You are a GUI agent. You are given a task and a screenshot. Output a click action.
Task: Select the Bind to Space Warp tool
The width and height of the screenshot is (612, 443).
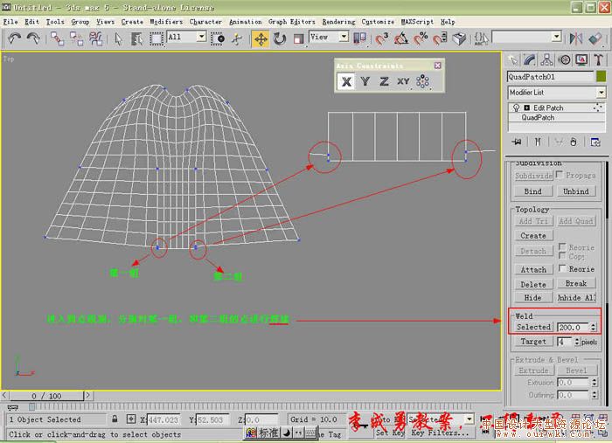point(95,38)
